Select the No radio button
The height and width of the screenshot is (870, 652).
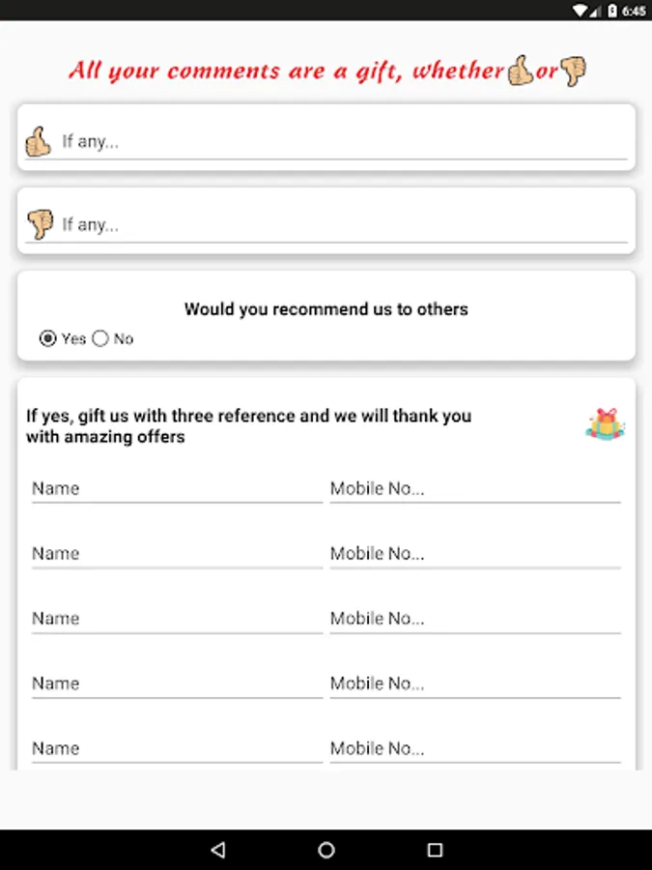[100, 338]
